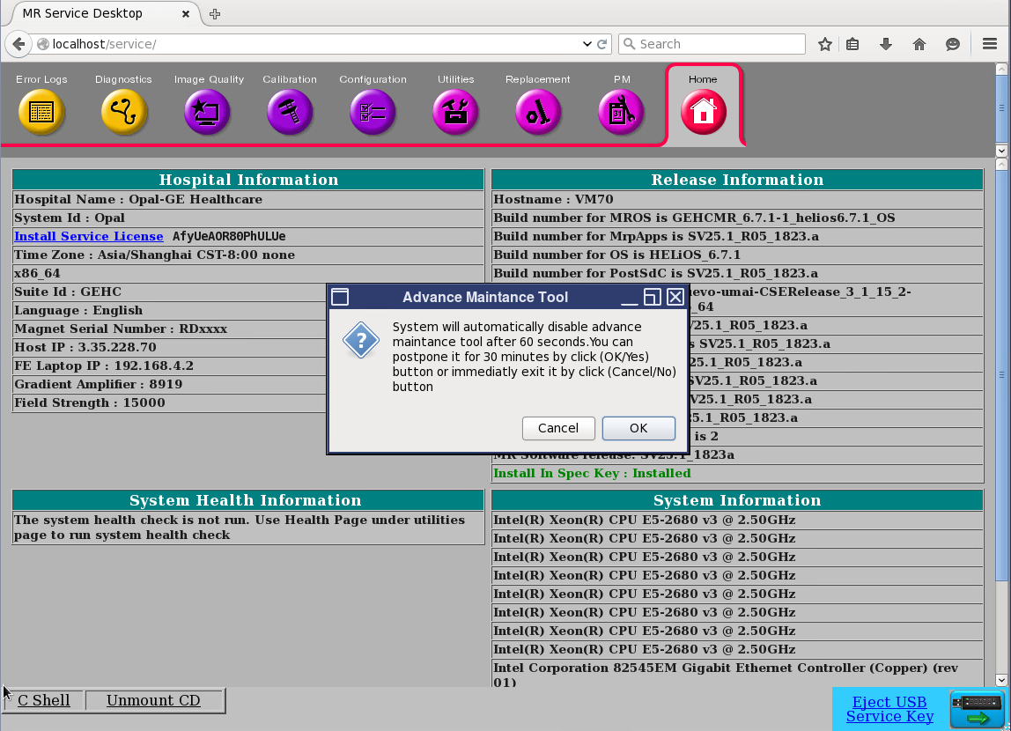Image resolution: width=1011 pixels, height=731 pixels.
Task: Open the Diagnostics stethoscope icon
Action: 124,112
